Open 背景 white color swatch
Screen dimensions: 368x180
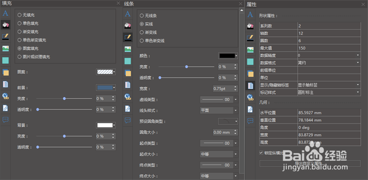(106, 125)
